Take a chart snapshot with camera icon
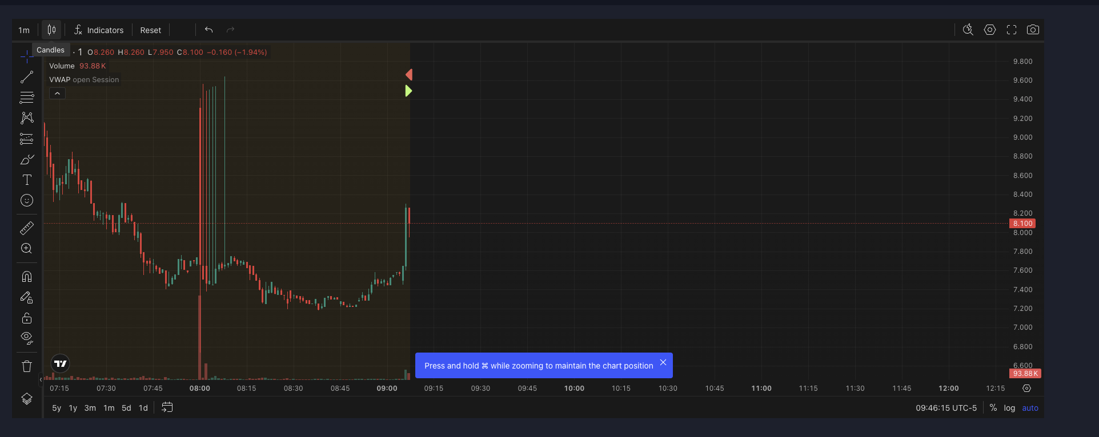 pyautogui.click(x=1033, y=30)
